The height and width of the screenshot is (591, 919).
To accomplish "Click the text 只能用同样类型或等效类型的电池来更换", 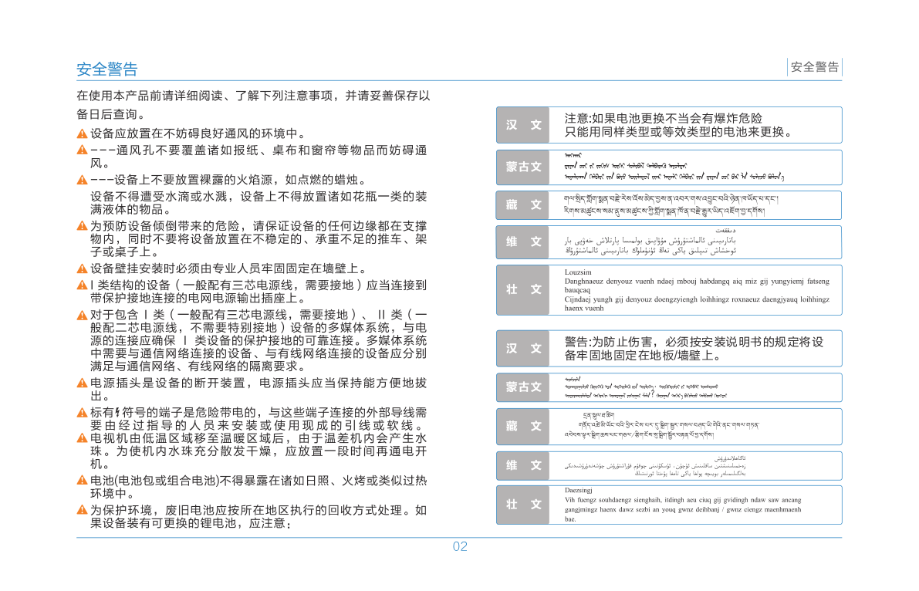I will point(678,133).
